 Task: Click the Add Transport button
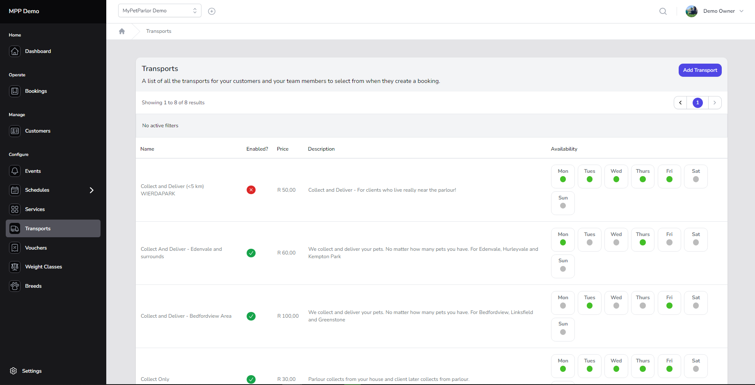(x=700, y=70)
